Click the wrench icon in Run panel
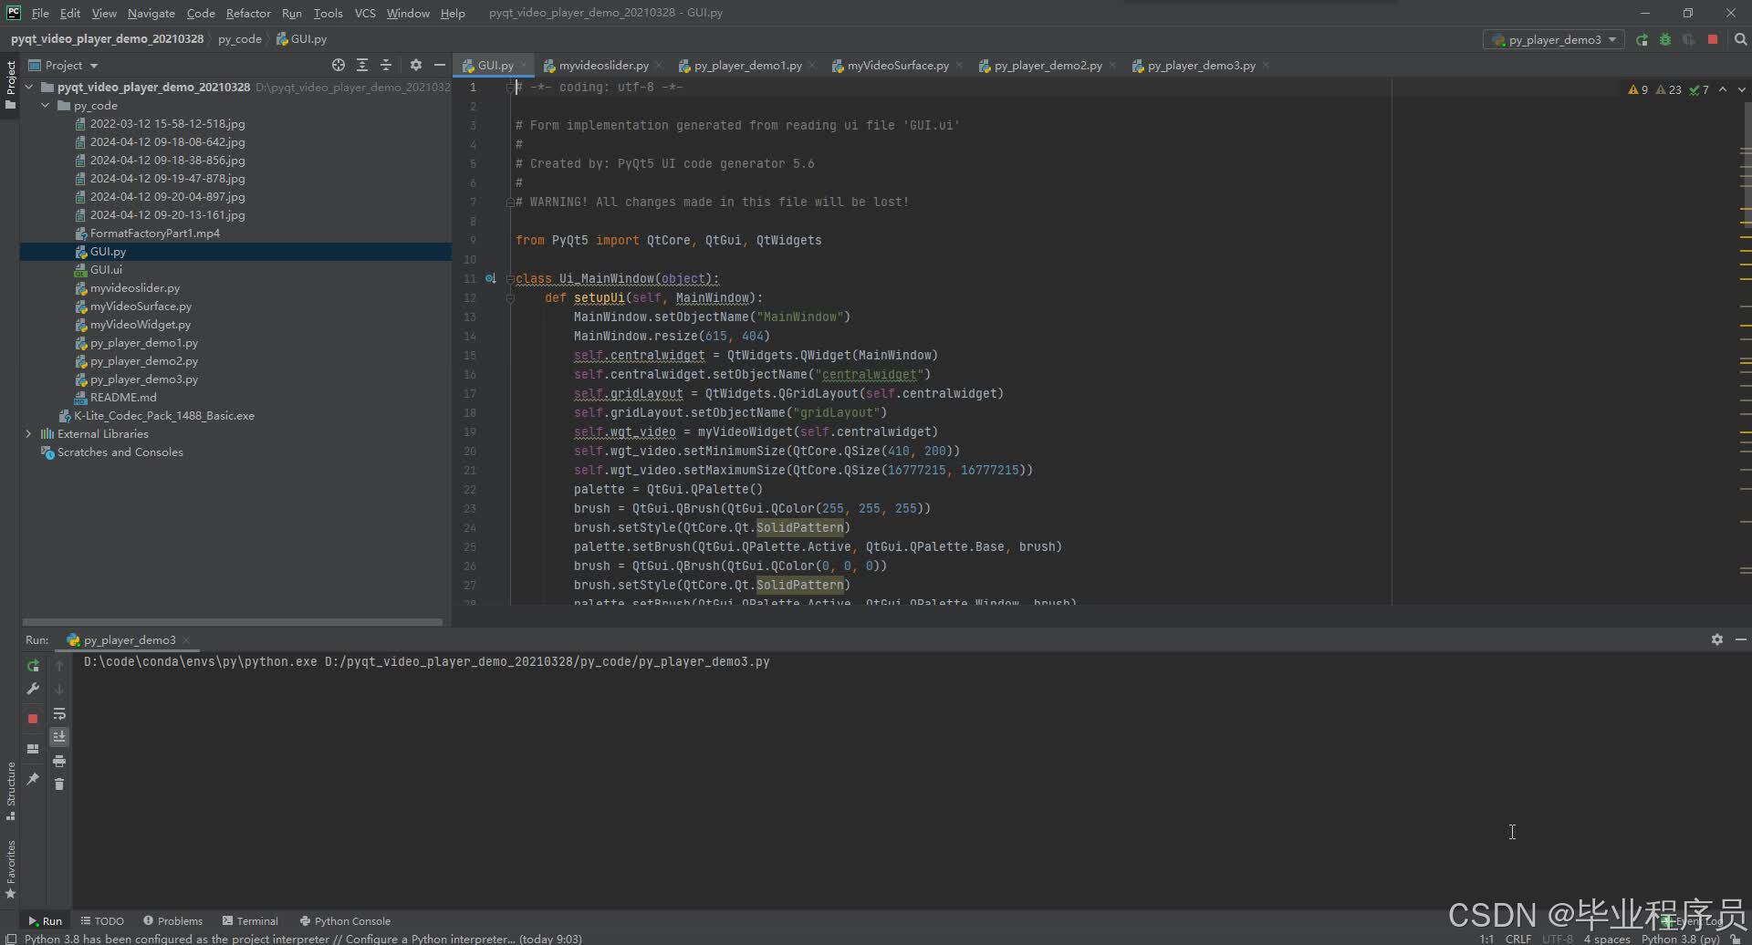Image resolution: width=1752 pixels, height=945 pixels. click(x=33, y=689)
